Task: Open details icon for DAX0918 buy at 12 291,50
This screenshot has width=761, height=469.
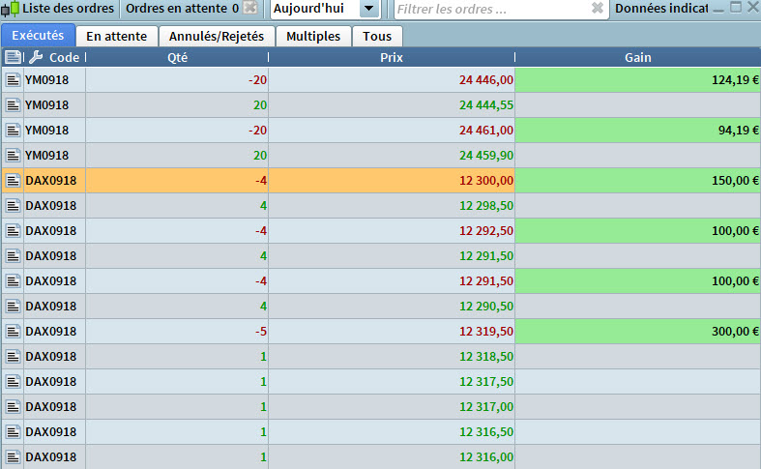Action: 13,256
